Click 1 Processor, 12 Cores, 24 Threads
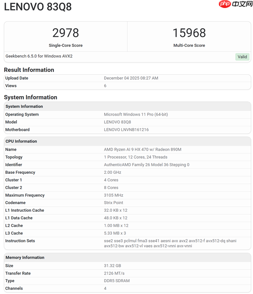The width and height of the screenshot is (253, 294). click(x=136, y=157)
